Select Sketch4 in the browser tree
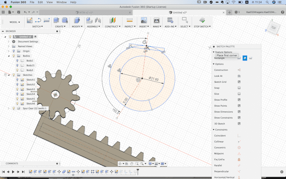Viewport: 286px width, 179px height. click(x=31, y=94)
